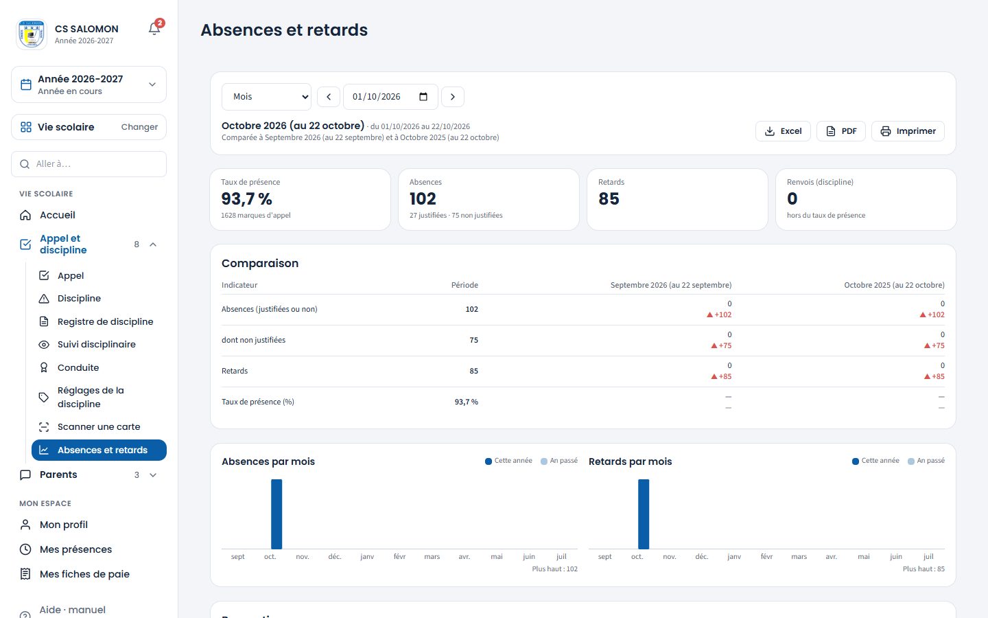Collapse the Appel et discipline section
Image resolution: width=988 pixels, height=618 pixels.
click(x=153, y=244)
